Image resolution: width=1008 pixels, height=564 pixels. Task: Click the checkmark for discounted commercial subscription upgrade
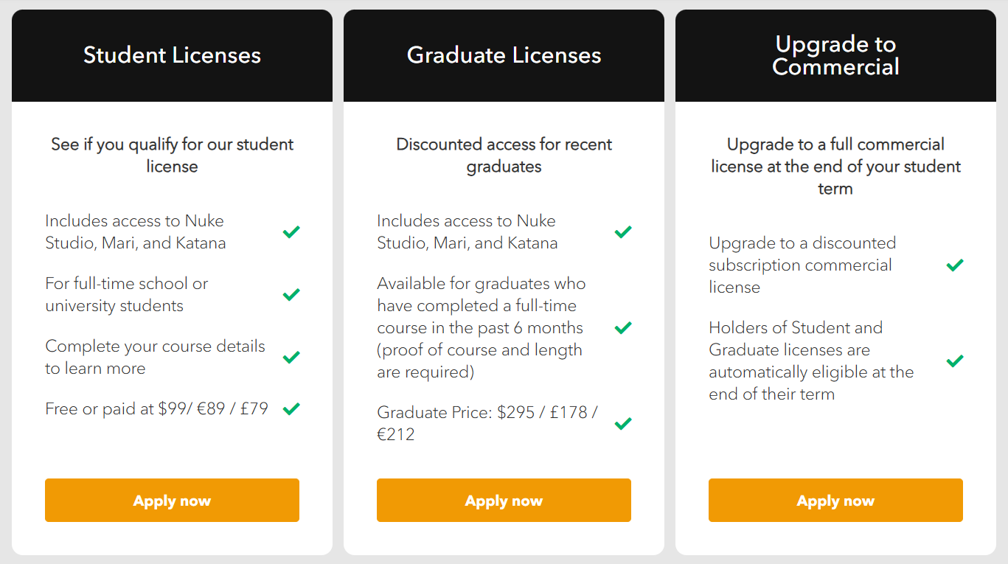coord(954,265)
